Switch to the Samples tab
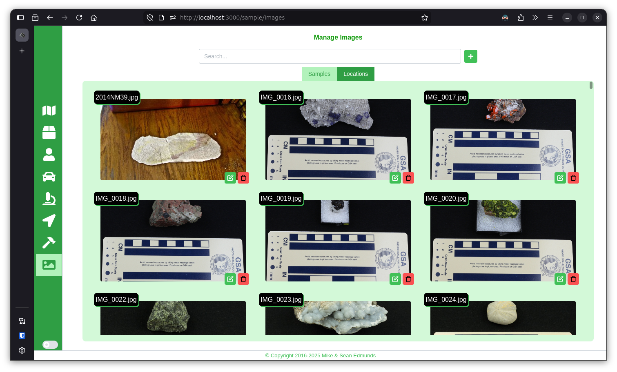617x372 pixels. [x=319, y=74]
